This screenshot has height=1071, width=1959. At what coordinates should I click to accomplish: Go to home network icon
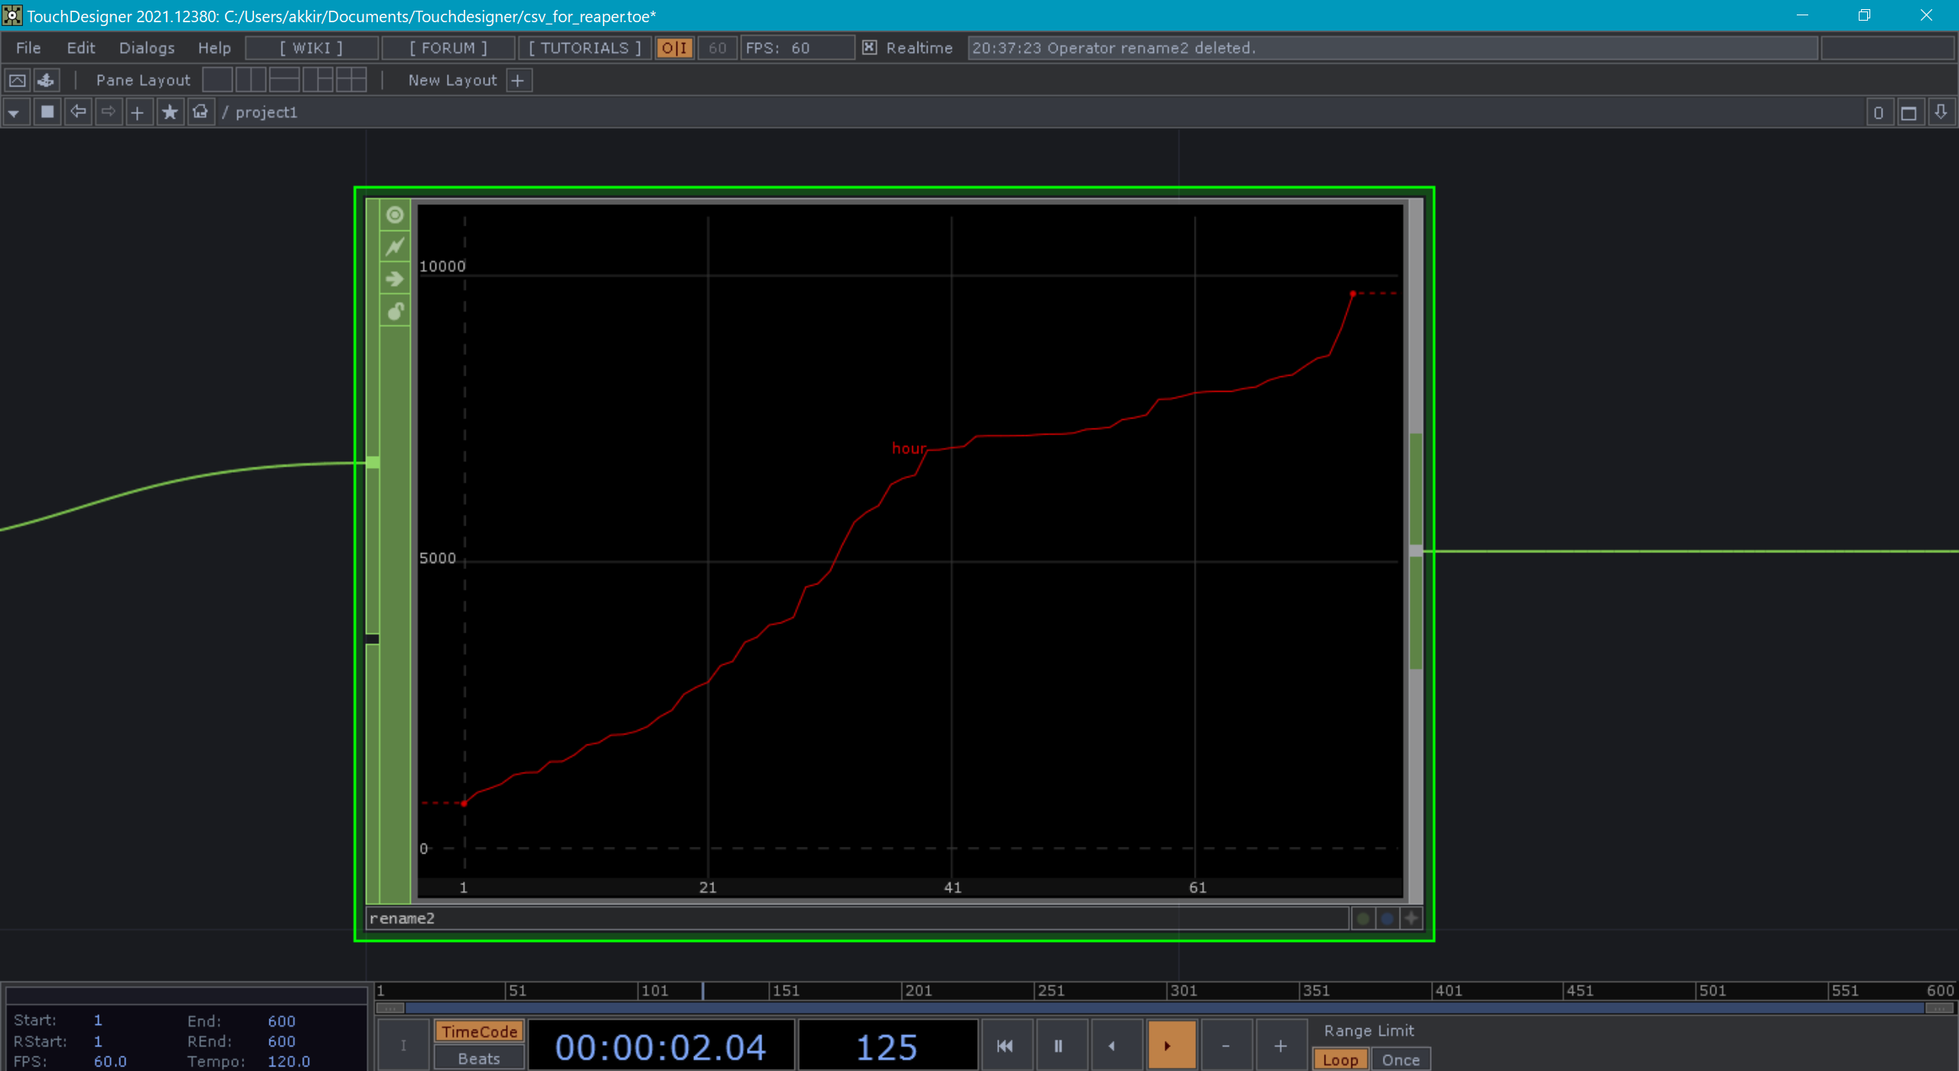click(200, 112)
